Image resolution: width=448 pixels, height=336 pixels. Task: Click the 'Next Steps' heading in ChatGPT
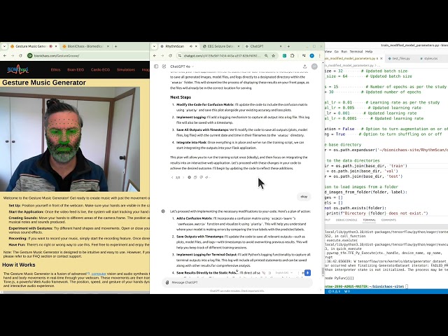(181, 97)
